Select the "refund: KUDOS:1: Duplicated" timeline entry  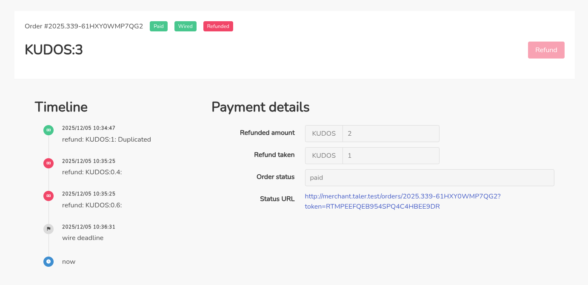pos(106,140)
